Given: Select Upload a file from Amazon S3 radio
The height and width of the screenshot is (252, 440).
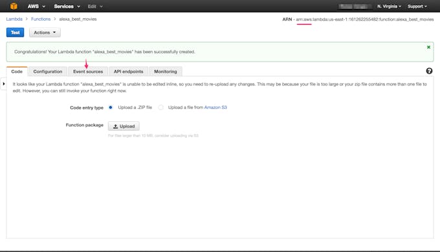Looking at the screenshot, I should tap(160, 108).
